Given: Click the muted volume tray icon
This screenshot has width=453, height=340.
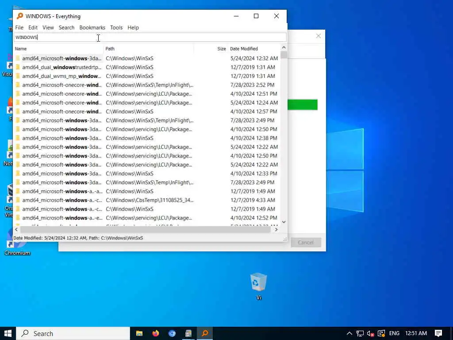Looking at the screenshot, I should (x=370, y=333).
